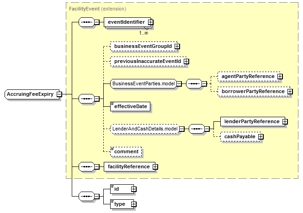The width and height of the screenshot is (303, 213).
Task: Select the effectiveDate element box
Action: [130, 107]
